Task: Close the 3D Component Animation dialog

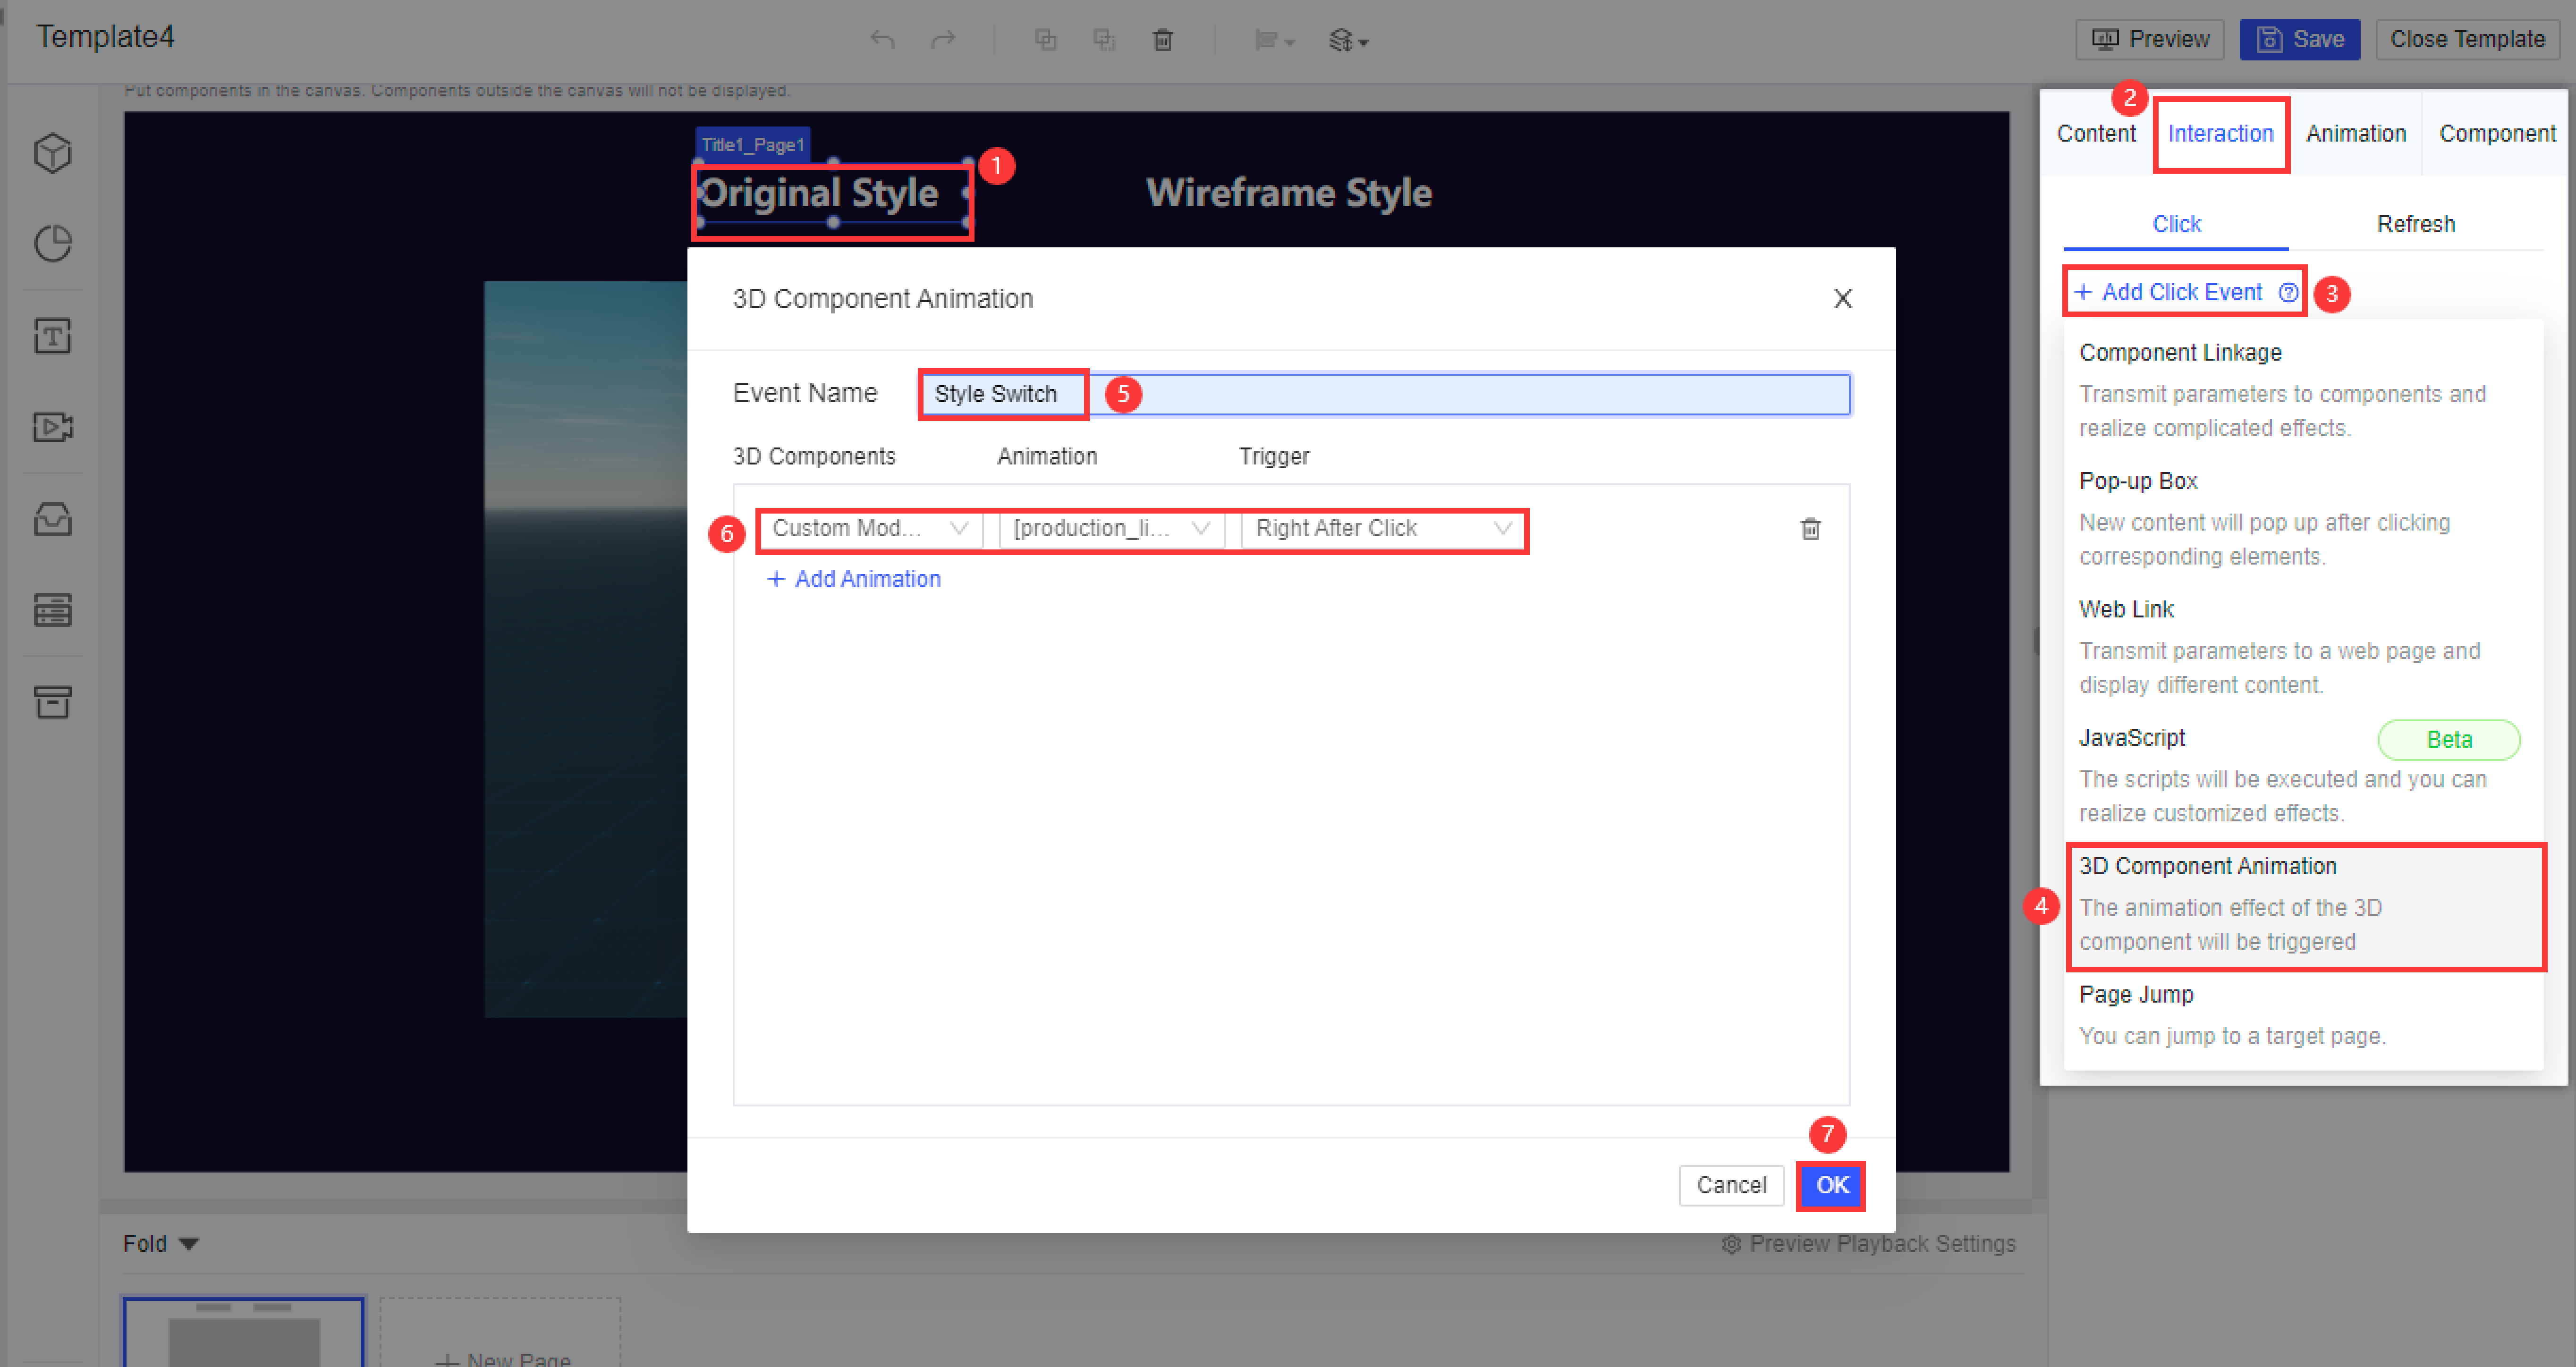Action: (x=1842, y=298)
